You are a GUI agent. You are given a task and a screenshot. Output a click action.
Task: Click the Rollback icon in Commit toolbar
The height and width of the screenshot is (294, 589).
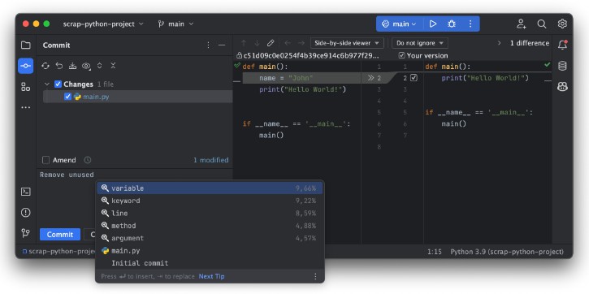(x=59, y=66)
